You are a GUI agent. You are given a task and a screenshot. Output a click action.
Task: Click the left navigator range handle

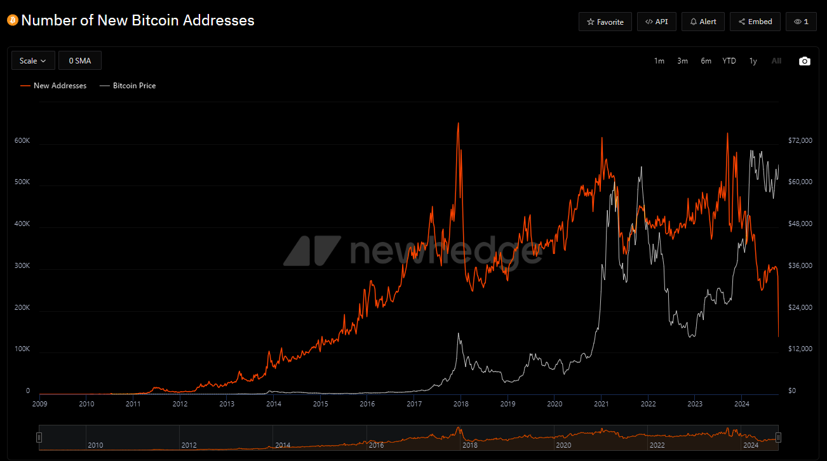(39, 437)
